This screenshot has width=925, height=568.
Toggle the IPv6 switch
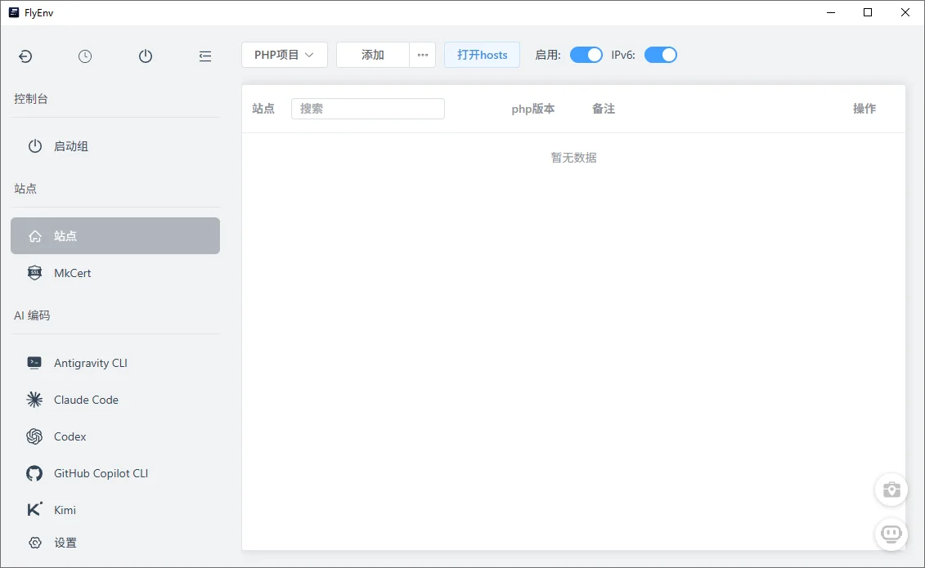(660, 55)
